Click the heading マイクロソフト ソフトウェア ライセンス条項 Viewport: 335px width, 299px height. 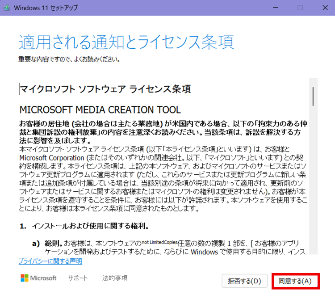click(105, 89)
